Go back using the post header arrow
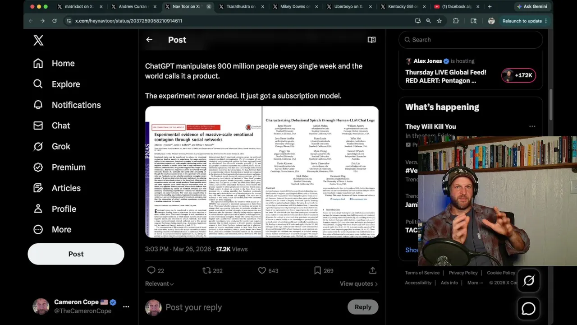Screen dimensions: 577x325 pyautogui.click(x=149, y=40)
